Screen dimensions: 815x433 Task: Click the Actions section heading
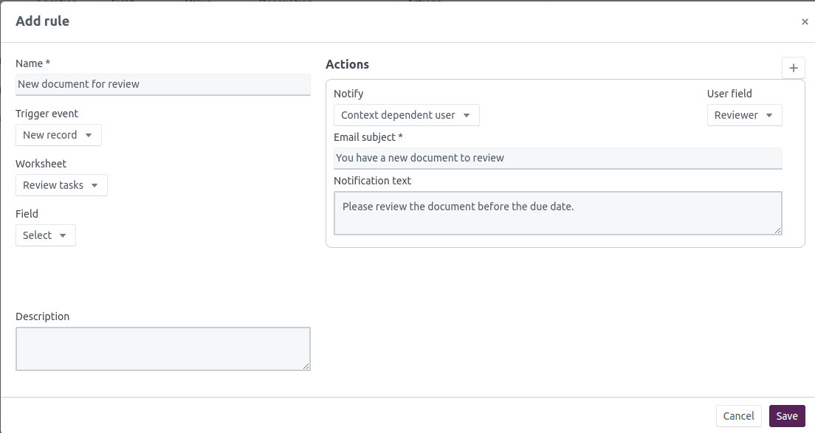(x=347, y=64)
